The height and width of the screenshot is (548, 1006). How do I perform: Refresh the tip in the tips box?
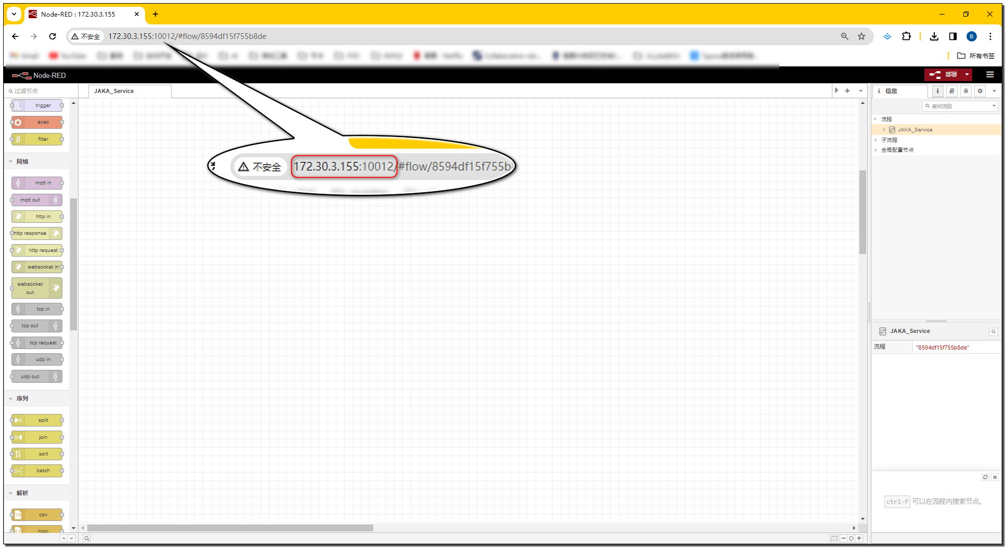(x=985, y=477)
